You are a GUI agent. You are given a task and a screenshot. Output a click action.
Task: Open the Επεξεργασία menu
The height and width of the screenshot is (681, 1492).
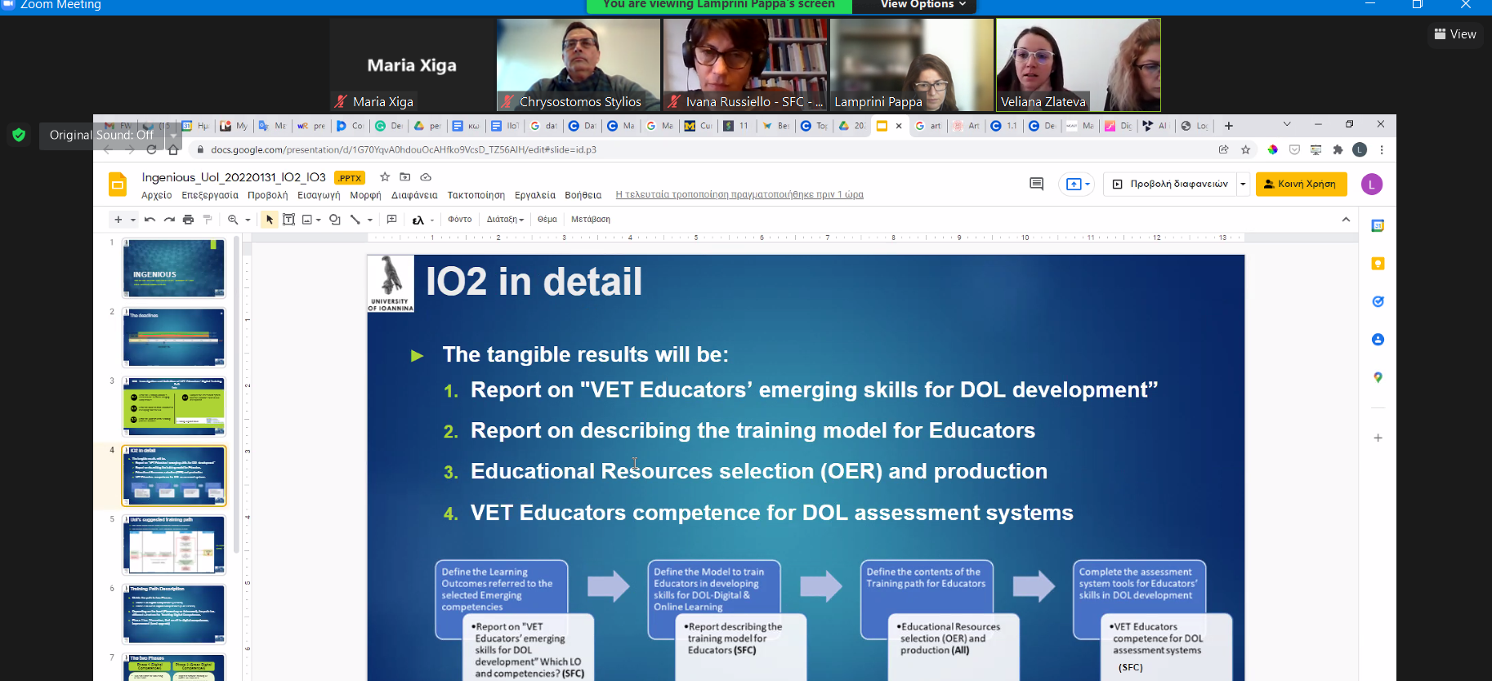point(210,195)
